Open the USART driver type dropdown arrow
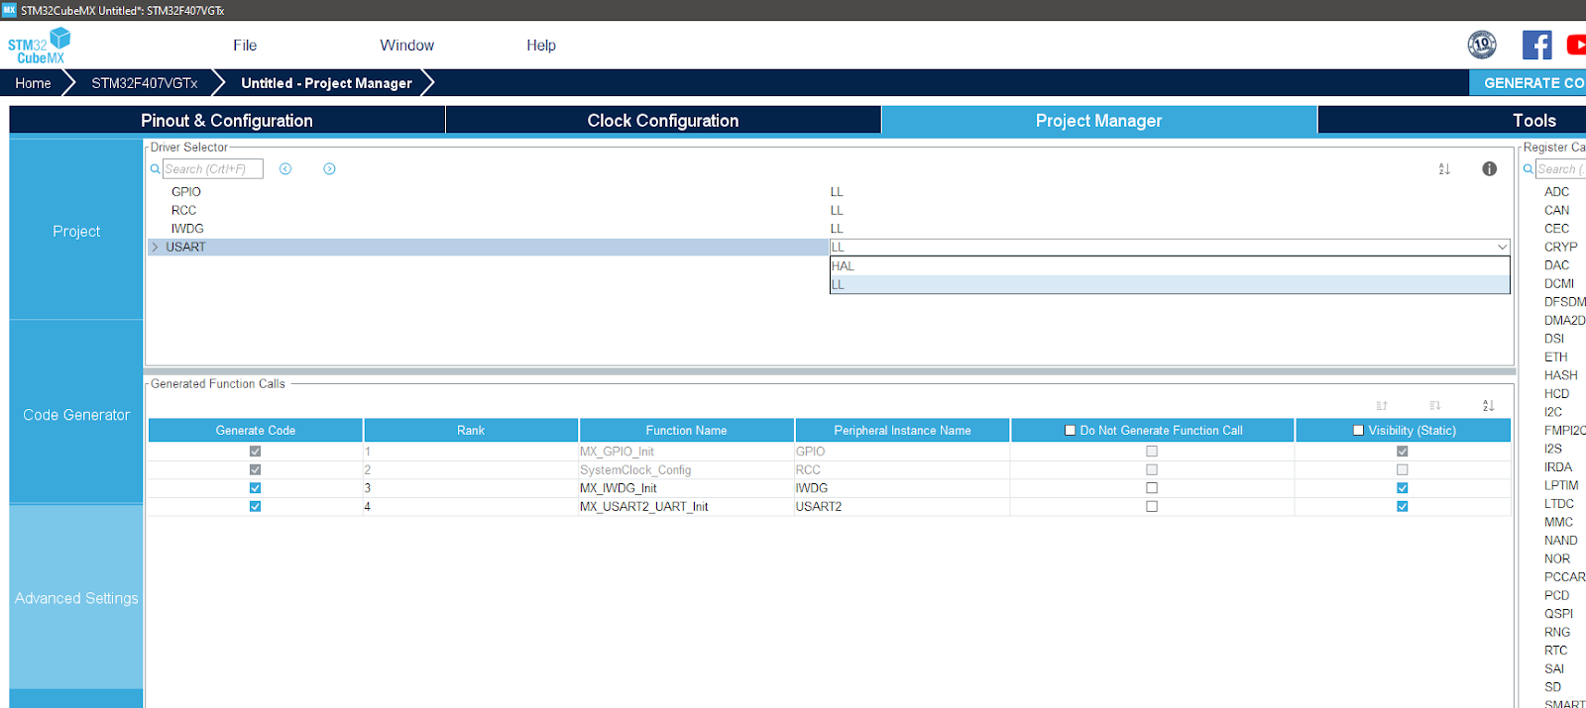This screenshot has width=1586, height=708. pos(1502,248)
